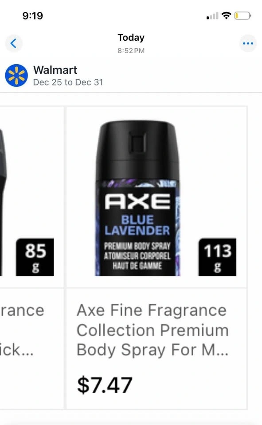Open Axe Fine Fragrance Collection product title
The width and height of the screenshot is (262, 425).
[x=153, y=330]
